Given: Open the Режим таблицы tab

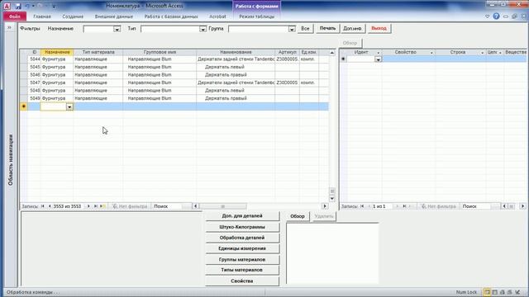Looking at the screenshot, I should (257, 16).
